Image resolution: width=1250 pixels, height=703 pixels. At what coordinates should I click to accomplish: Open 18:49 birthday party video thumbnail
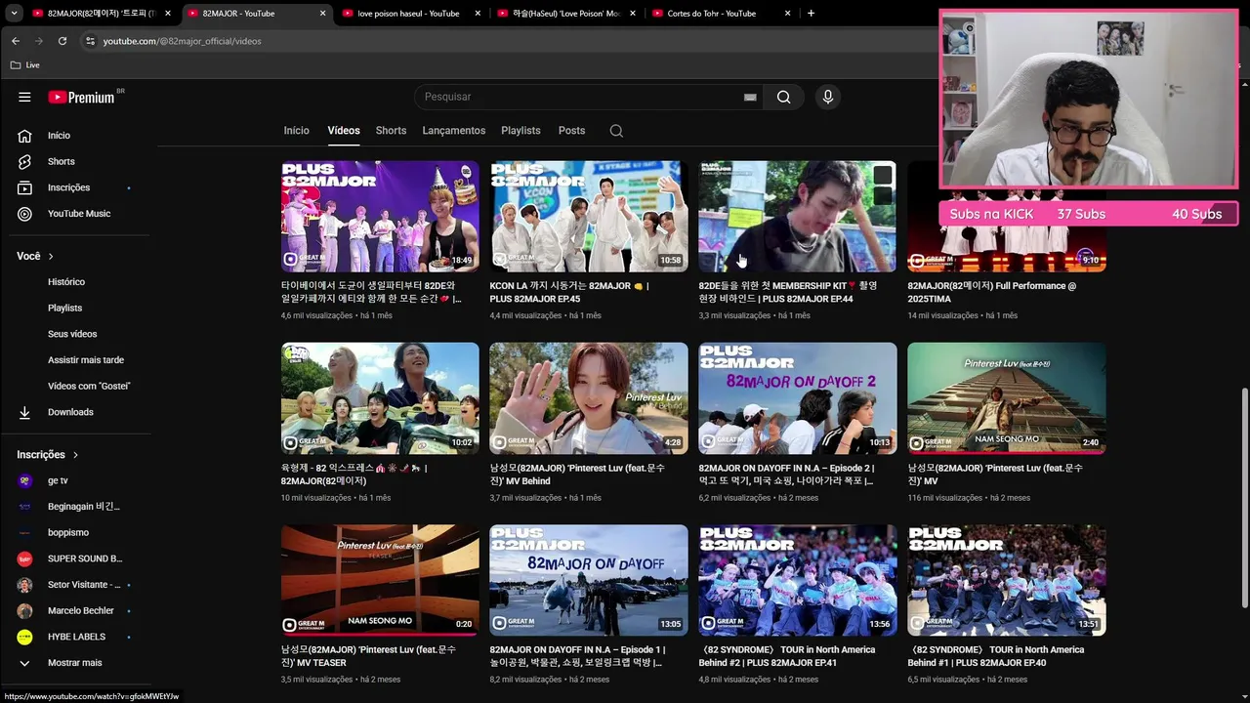pos(380,217)
